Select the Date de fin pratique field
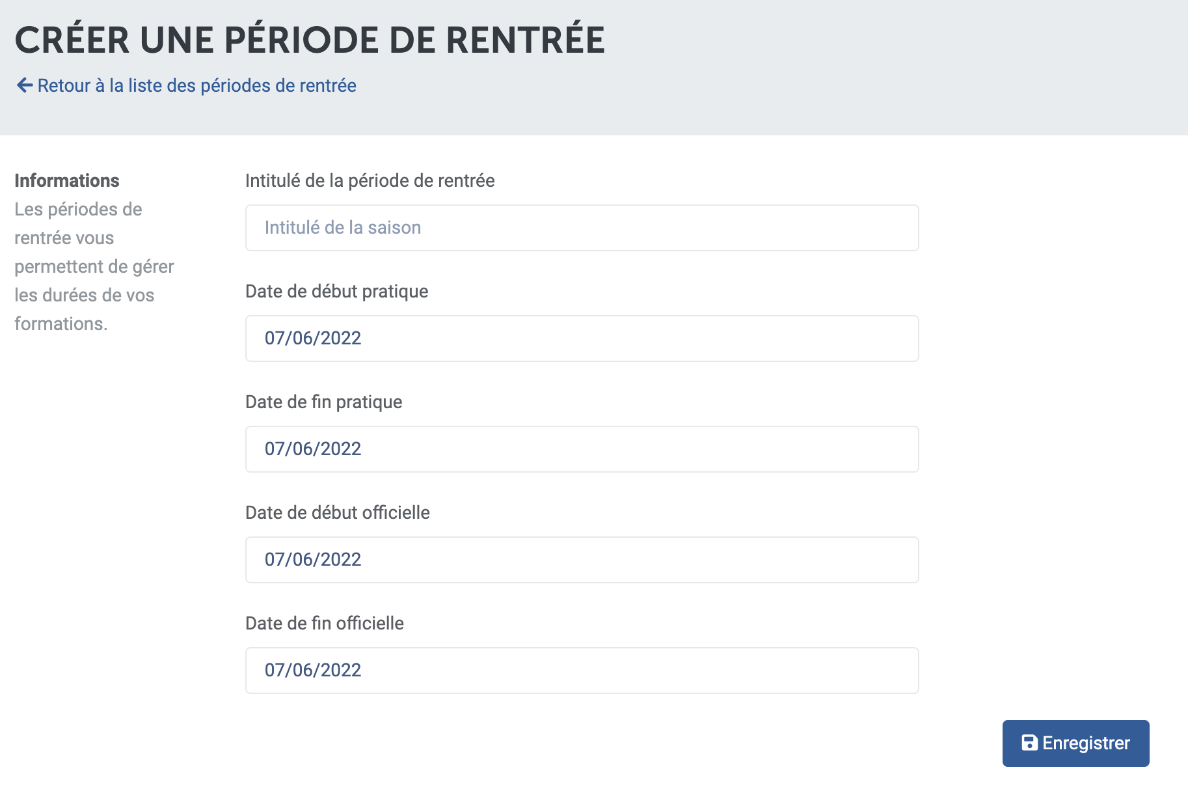Viewport: 1188px width, 789px height. tap(582, 449)
